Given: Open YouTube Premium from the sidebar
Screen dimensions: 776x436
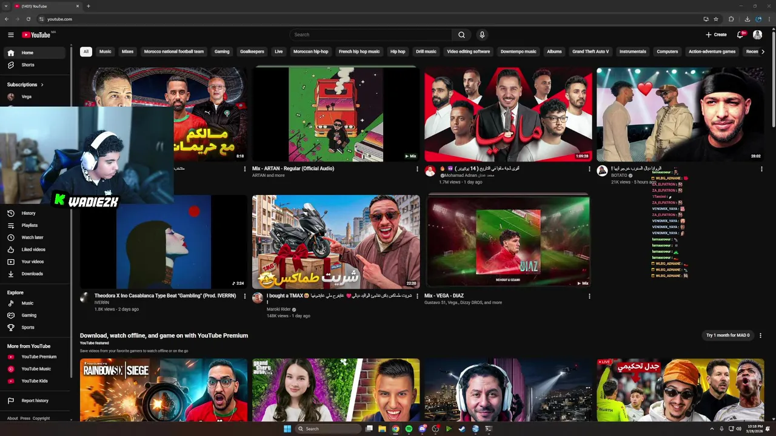Looking at the screenshot, I should (36, 357).
